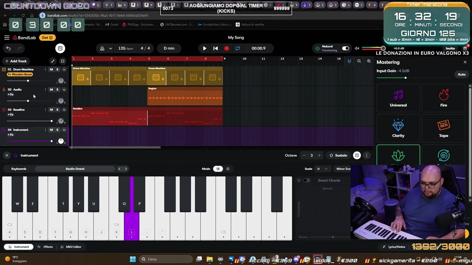Enable the Smart Chords switch
Image resolution: width=472 pixels, height=265 pixels.
click(306, 180)
